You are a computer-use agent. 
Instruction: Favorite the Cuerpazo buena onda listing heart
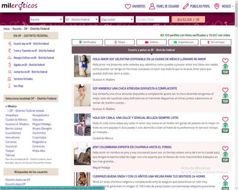point(225,178)
